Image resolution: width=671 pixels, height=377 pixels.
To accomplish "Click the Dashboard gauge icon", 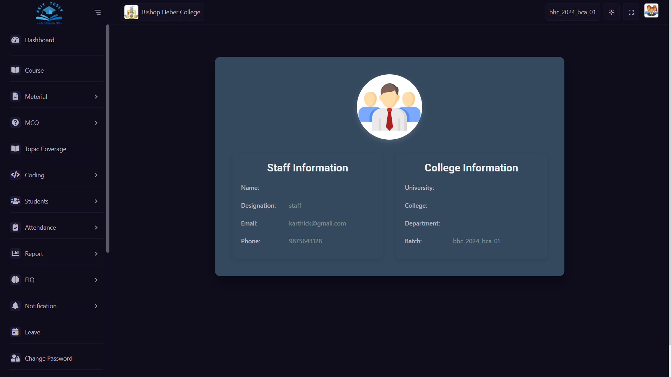I will click(15, 40).
